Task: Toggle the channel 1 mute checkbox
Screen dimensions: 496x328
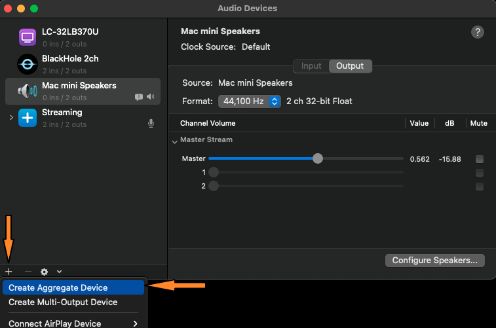Action: (480, 173)
